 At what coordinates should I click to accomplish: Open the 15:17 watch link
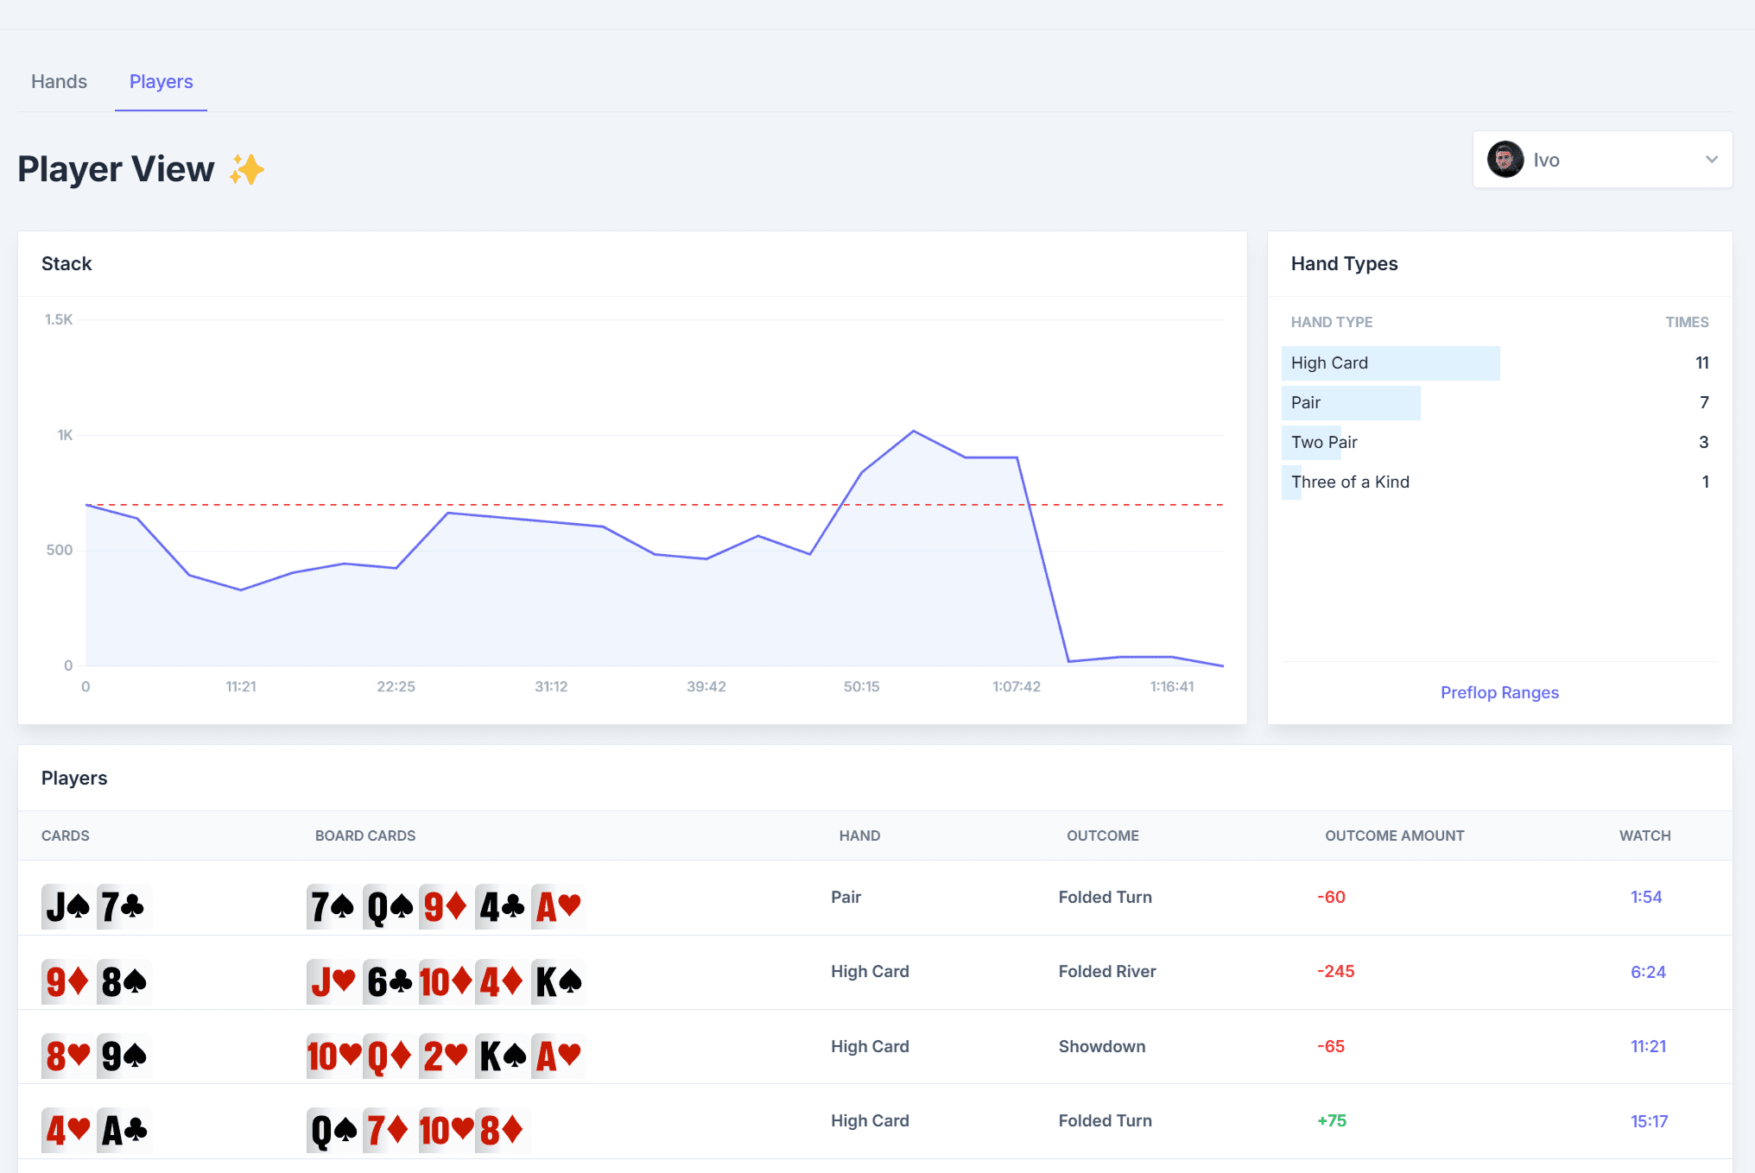1648,1121
